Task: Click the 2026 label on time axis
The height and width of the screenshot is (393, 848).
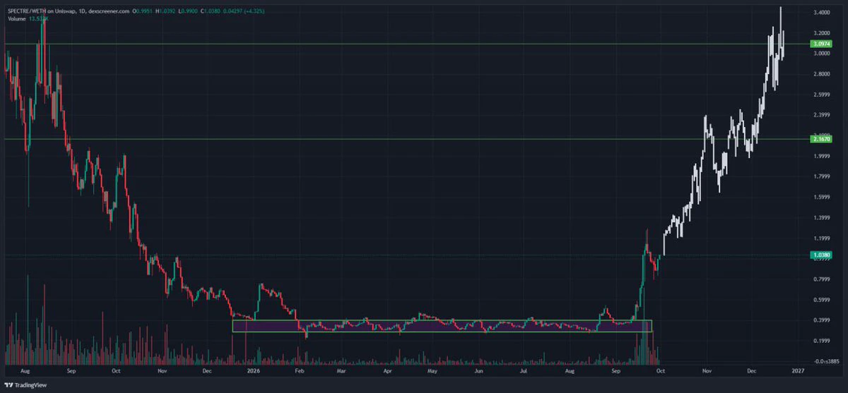Action: coord(253,370)
